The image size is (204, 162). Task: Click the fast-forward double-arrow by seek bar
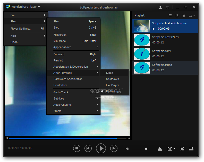(x=129, y=138)
